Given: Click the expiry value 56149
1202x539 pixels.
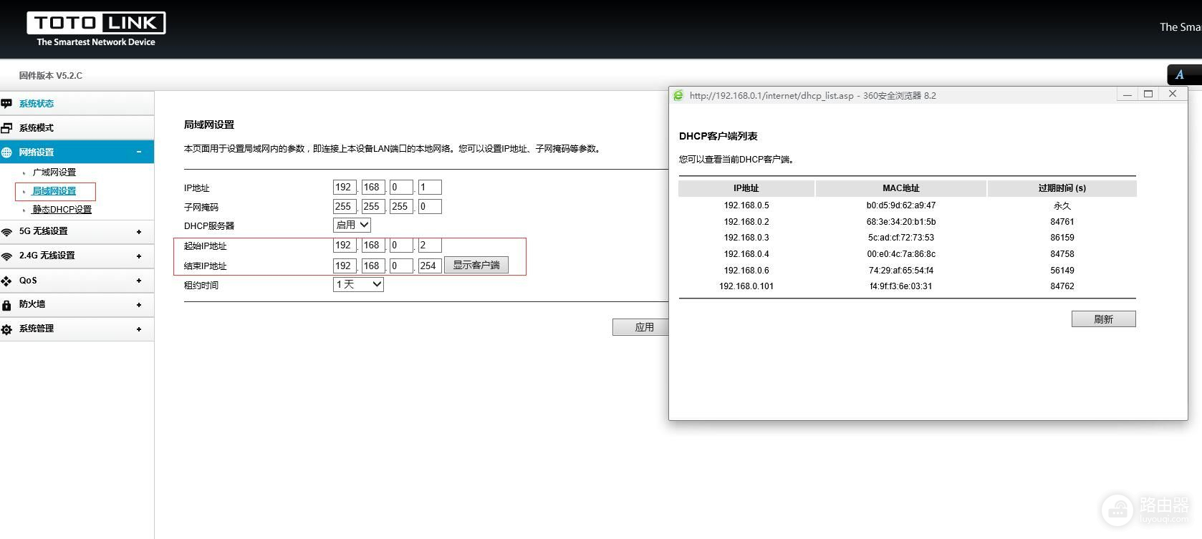Looking at the screenshot, I should point(1062,271).
